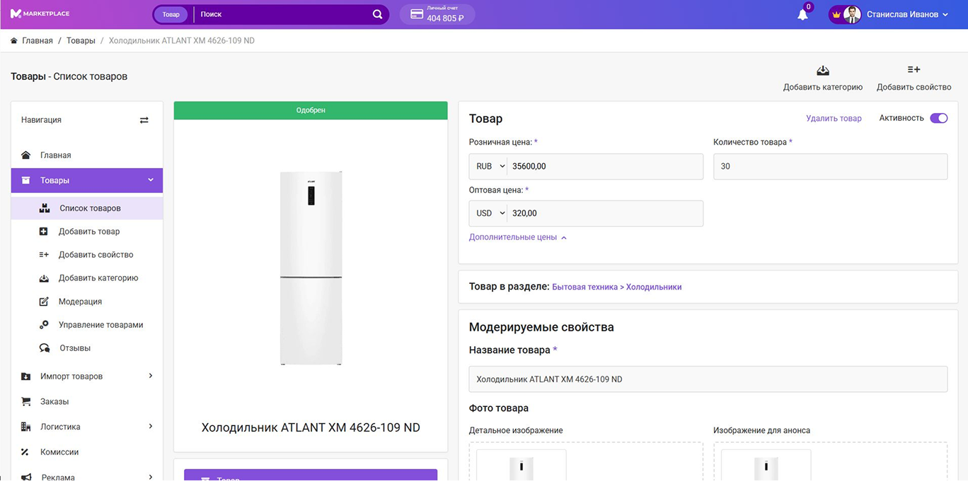Viewport: 968px width, 481px height.
Task: Click the Одобрен status banner
Action: (311, 110)
